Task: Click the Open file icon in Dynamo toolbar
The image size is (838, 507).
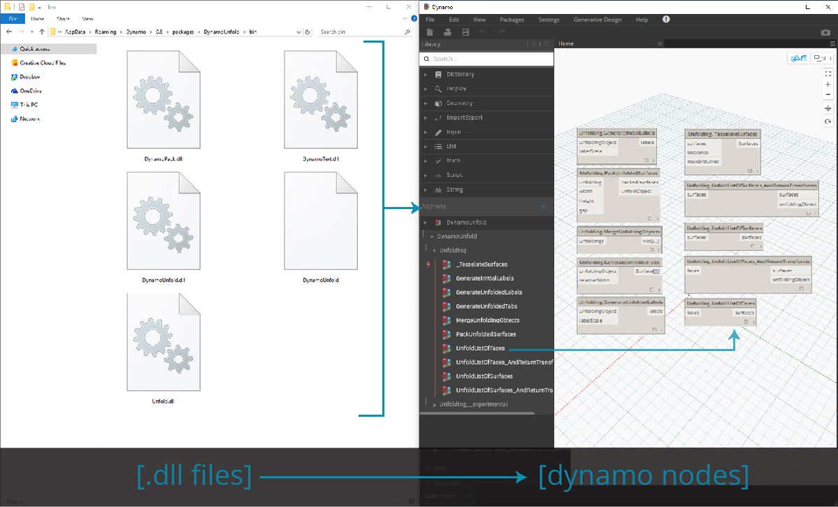Action: point(448,32)
